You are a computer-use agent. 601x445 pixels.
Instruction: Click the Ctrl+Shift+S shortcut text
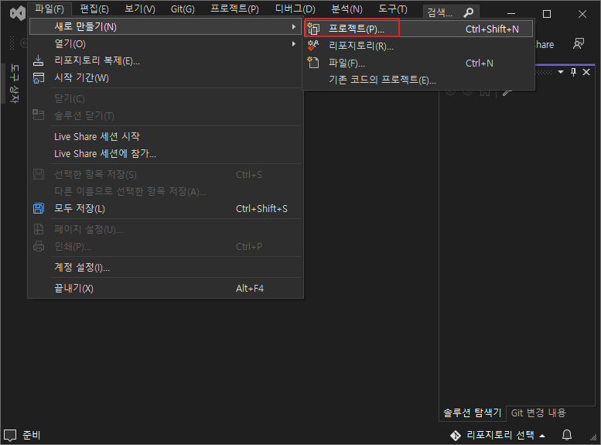pyautogui.click(x=261, y=209)
